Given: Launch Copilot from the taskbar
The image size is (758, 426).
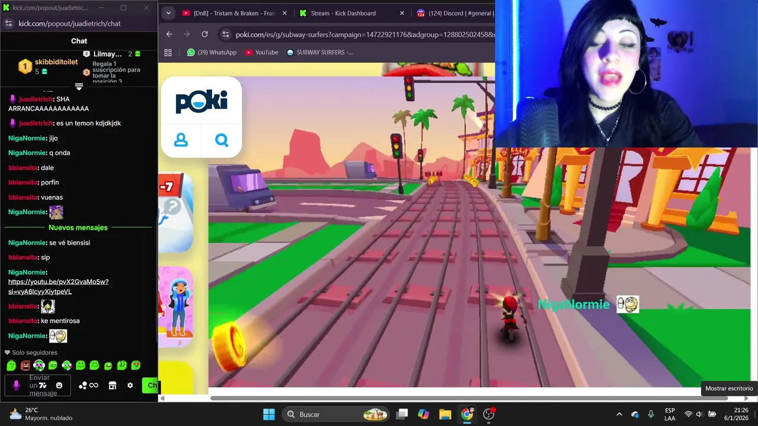Looking at the screenshot, I should (423, 414).
